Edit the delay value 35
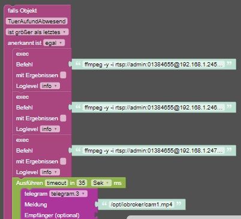Image resolution: width=241 pixels, height=219 pixels. click(82, 183)
